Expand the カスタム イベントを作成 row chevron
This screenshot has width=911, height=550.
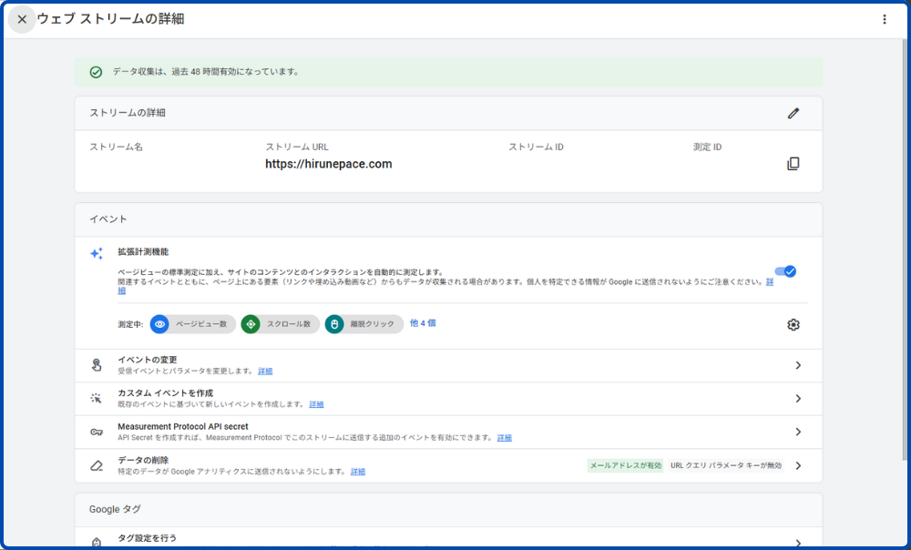coord(798,399)
